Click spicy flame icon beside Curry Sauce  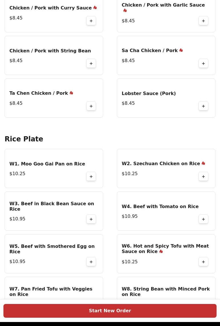pyautogui.click(x=95, y=8)
